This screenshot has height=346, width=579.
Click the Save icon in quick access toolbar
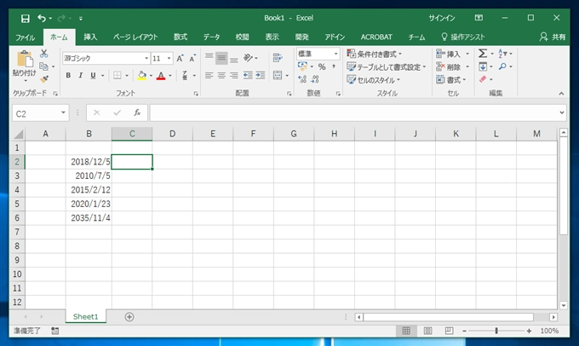(25, 19)
